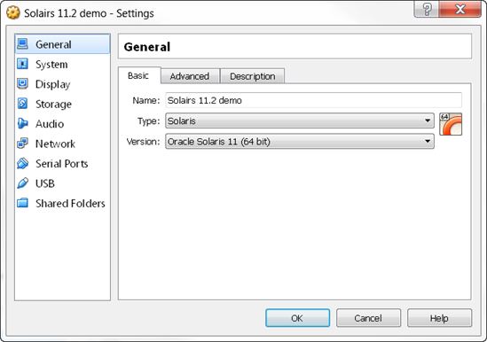
Task: Click the General category monitor icon
Action: pyautogui.click(x=23, y=43)
